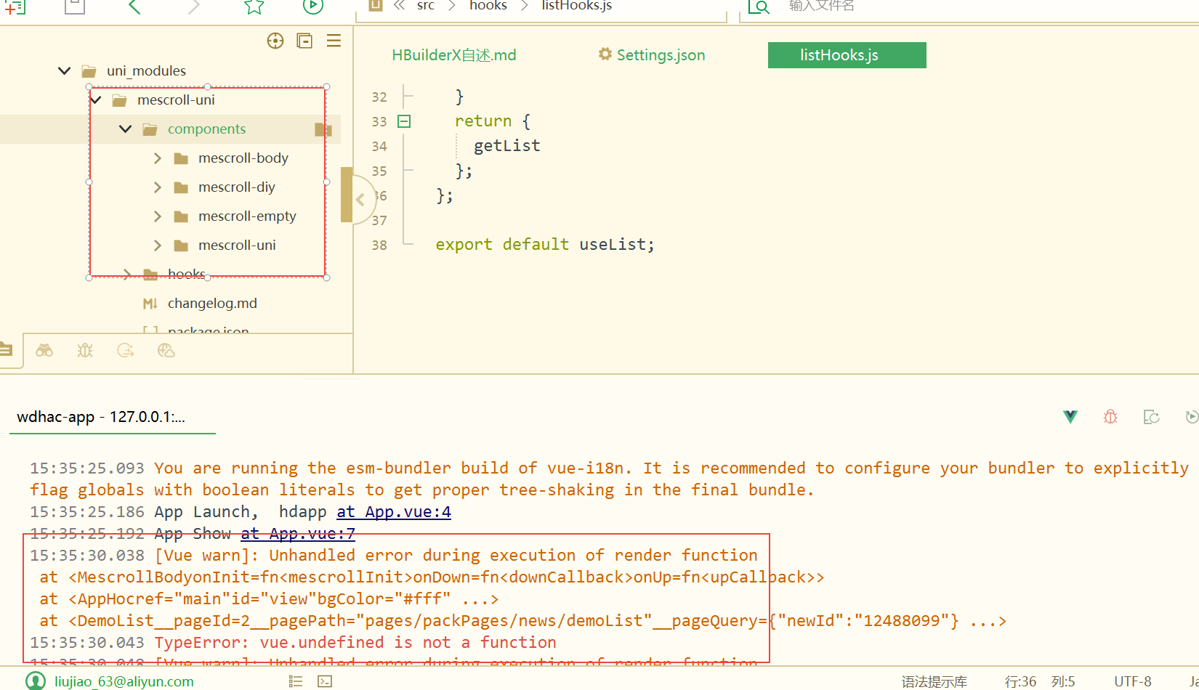Click the red bug debug icon in console
Viewport: 1199px width, 690px height.
point(1110,417)
